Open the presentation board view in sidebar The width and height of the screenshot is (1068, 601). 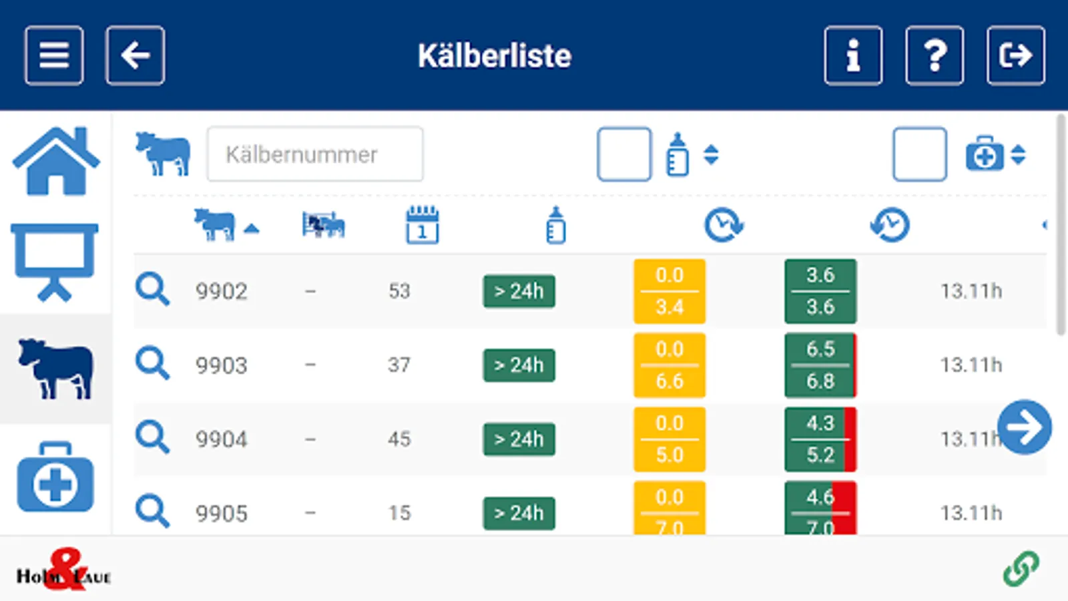coord(55,262)
